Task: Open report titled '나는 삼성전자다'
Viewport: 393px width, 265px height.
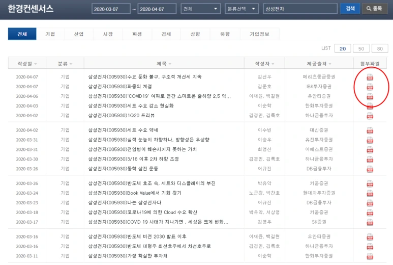Action: click(x=125, y=202)
